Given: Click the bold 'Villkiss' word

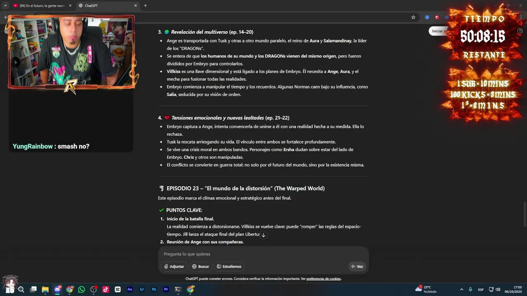Looking at the screenshot, I should coord(173,72).
